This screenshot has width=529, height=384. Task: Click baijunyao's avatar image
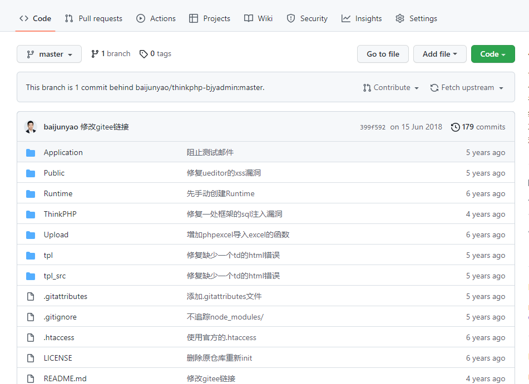coord(31,127)
